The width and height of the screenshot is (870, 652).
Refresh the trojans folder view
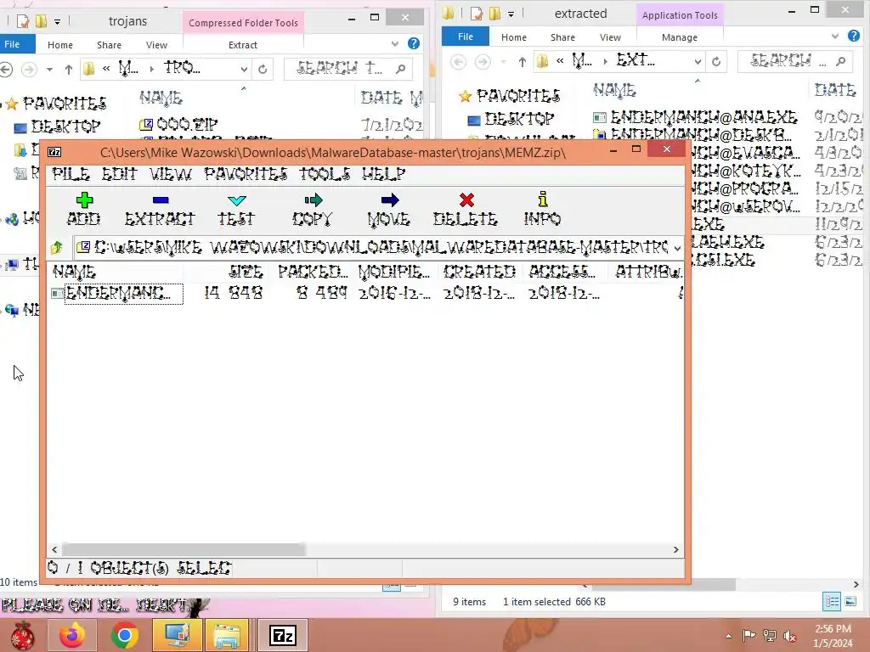[x=263, y=70]
